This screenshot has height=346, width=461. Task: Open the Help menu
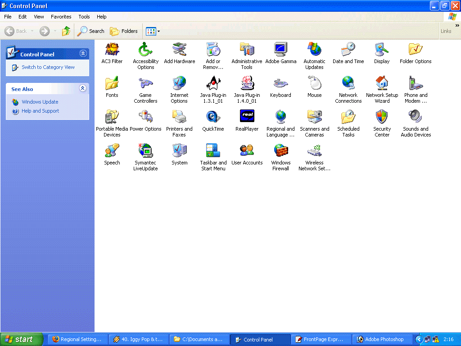point(102,17)
